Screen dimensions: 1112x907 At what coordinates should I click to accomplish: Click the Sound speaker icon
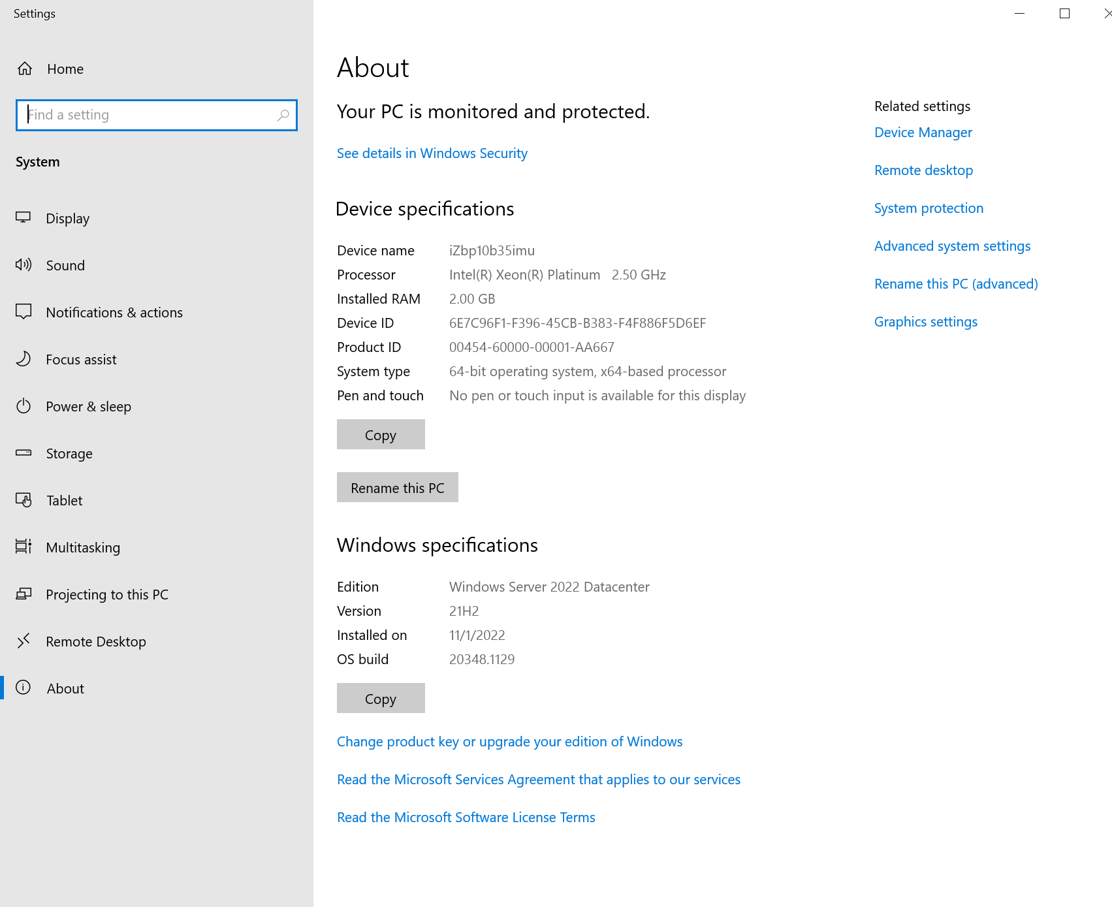point(24,265)
